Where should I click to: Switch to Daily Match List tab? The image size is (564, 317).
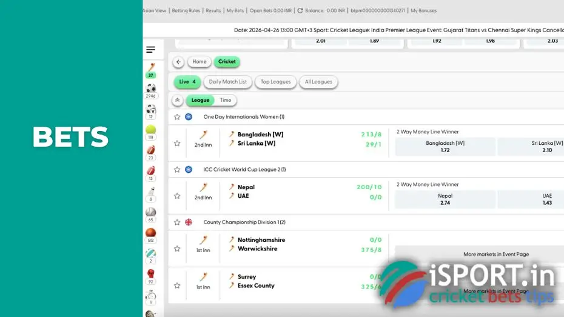(227, 82)
